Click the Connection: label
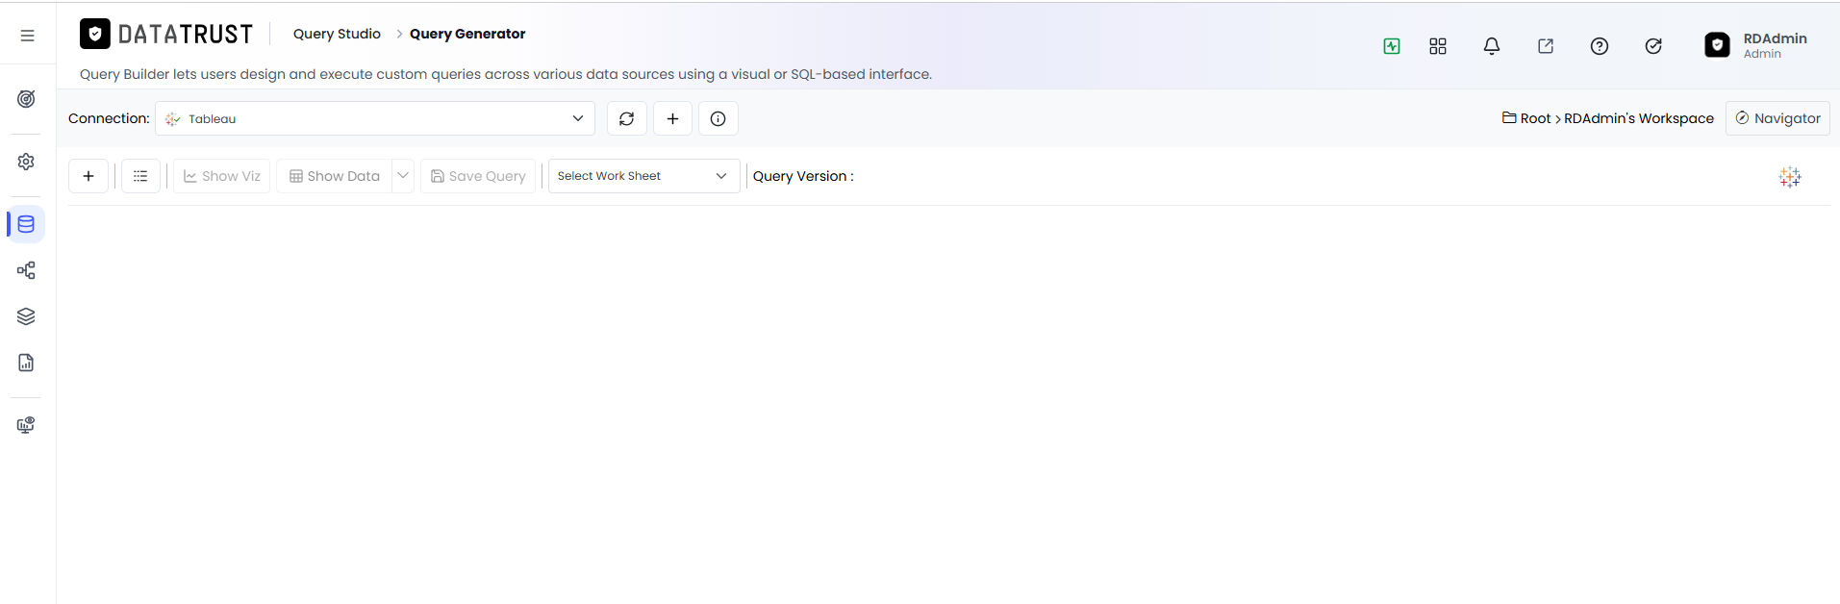 click(109, 118)
